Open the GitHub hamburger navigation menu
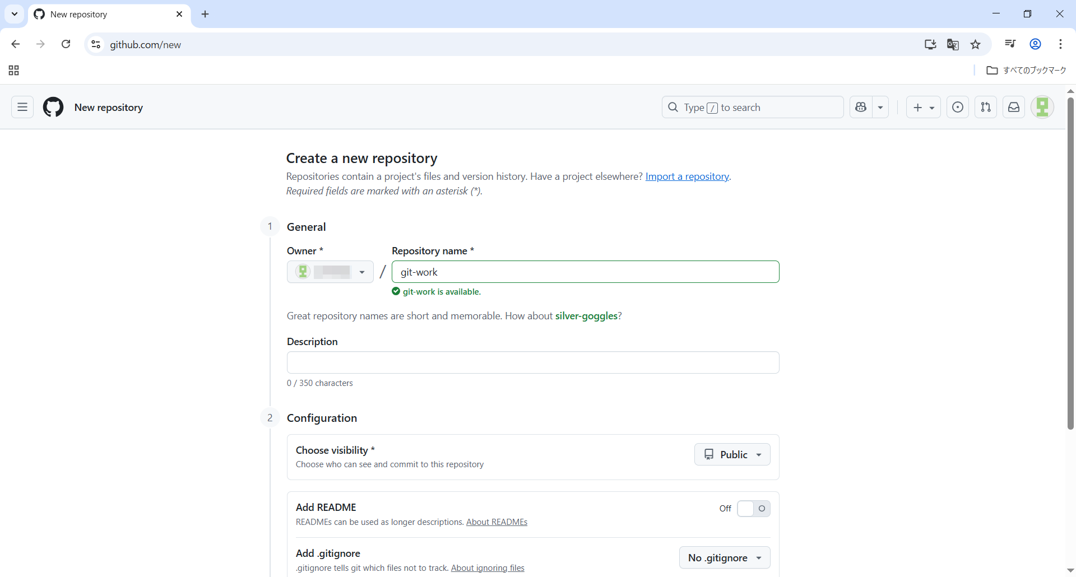This screenshot has height=577, width=1076. (22, 107)
